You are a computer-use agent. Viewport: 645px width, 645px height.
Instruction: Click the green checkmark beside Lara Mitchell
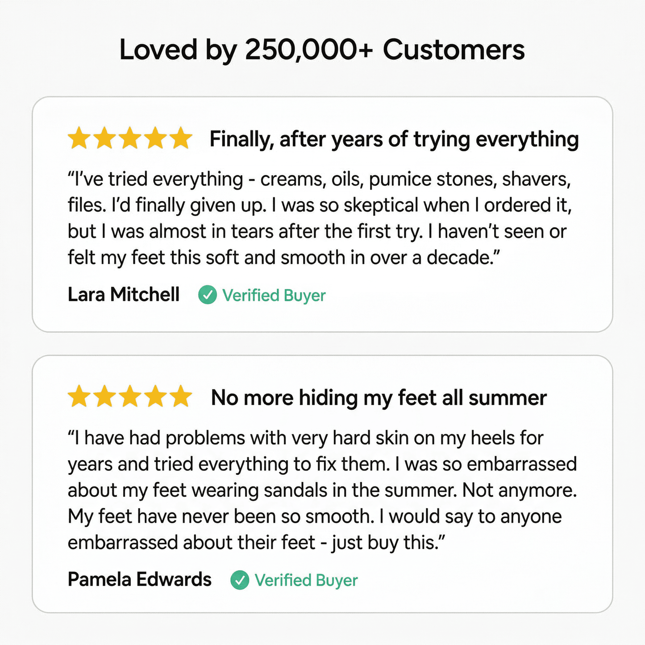(208, 295)
